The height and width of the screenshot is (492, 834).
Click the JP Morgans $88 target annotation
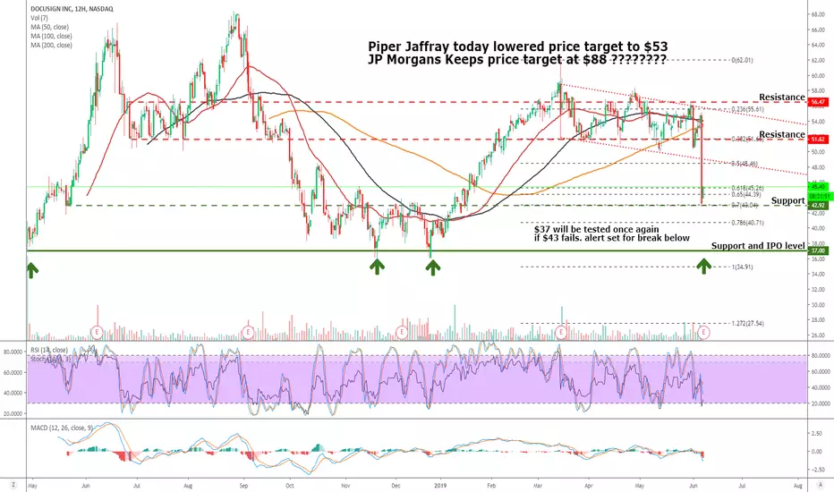pyautogui.click(x=516, y=60)
